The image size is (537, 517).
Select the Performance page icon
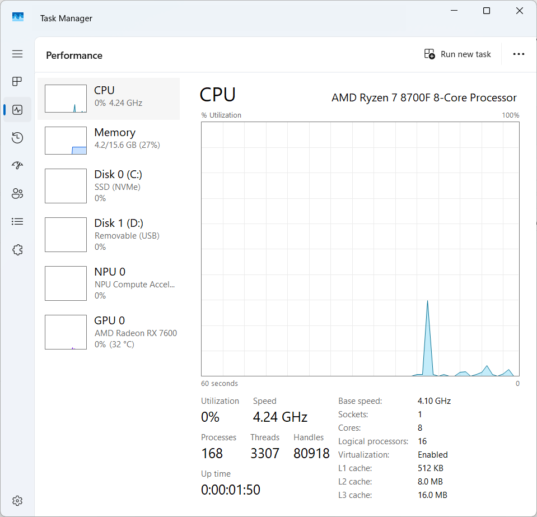(x=17, y=110)
